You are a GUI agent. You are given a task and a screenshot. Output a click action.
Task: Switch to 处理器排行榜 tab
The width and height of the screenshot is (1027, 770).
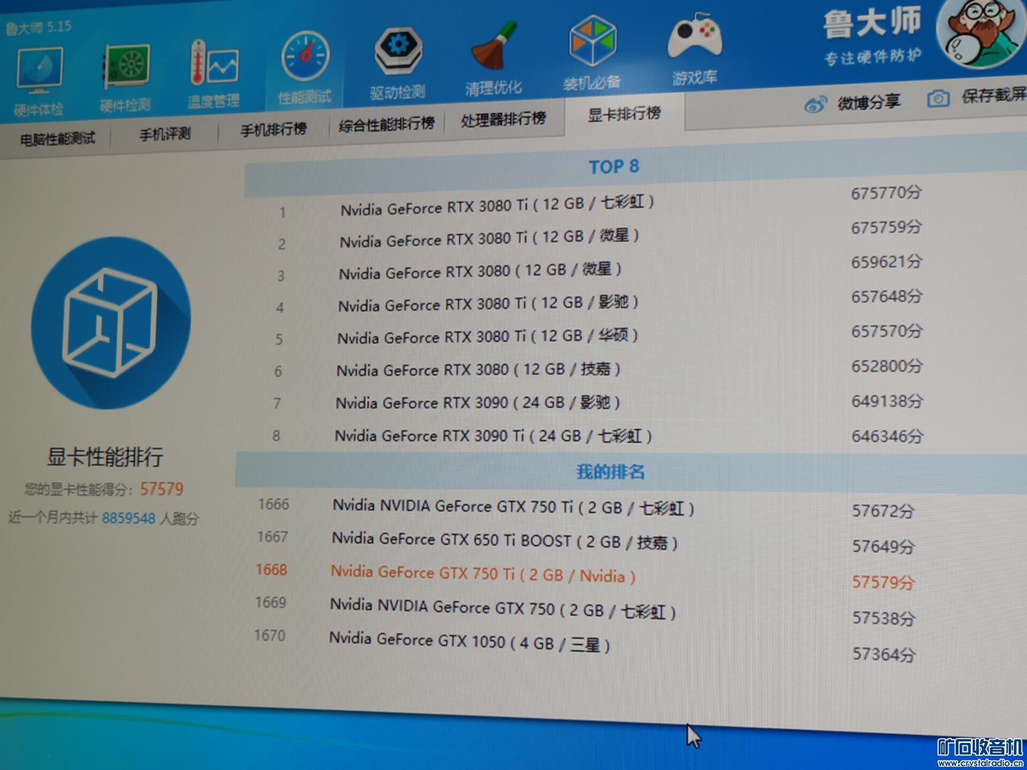click(503, 119)
